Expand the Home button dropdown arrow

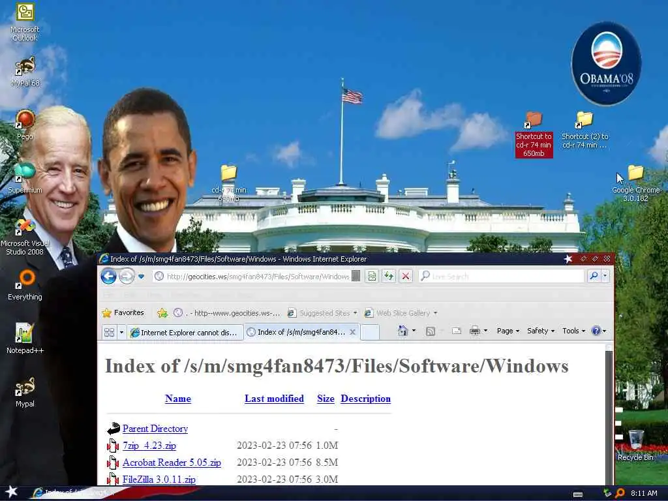click(414, 331)
